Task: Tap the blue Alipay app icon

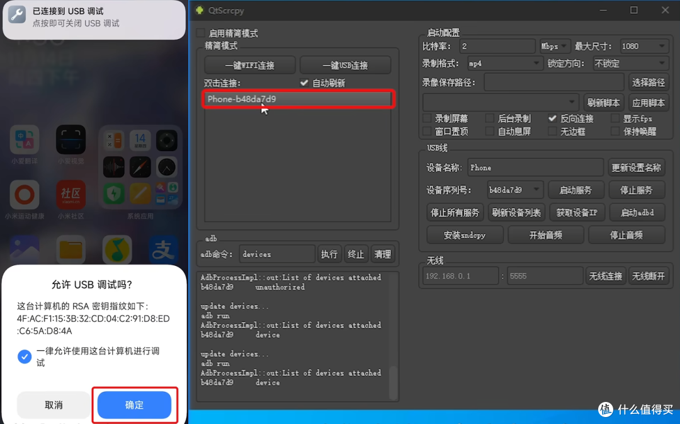Action: (164, 249)
